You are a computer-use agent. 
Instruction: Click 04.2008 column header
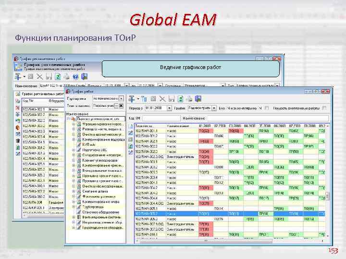coord(250,126)
